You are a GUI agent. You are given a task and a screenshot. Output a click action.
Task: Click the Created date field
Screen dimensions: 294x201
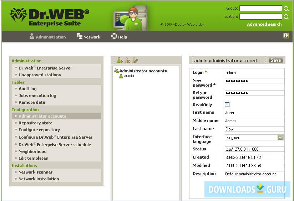click(x=254, y=158)
